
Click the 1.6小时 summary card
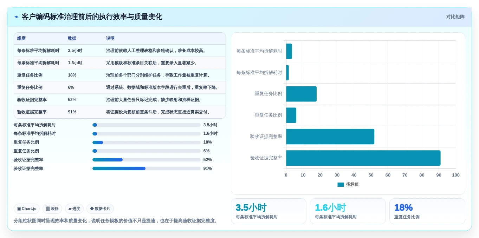[x=348, y=211]
